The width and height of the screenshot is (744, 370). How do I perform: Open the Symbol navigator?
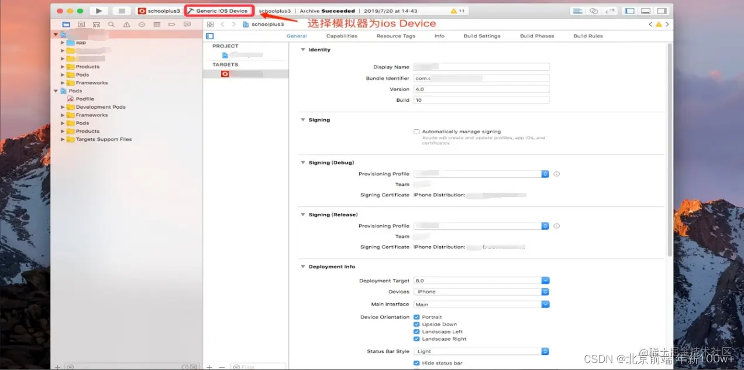click(x=97, y=25)
